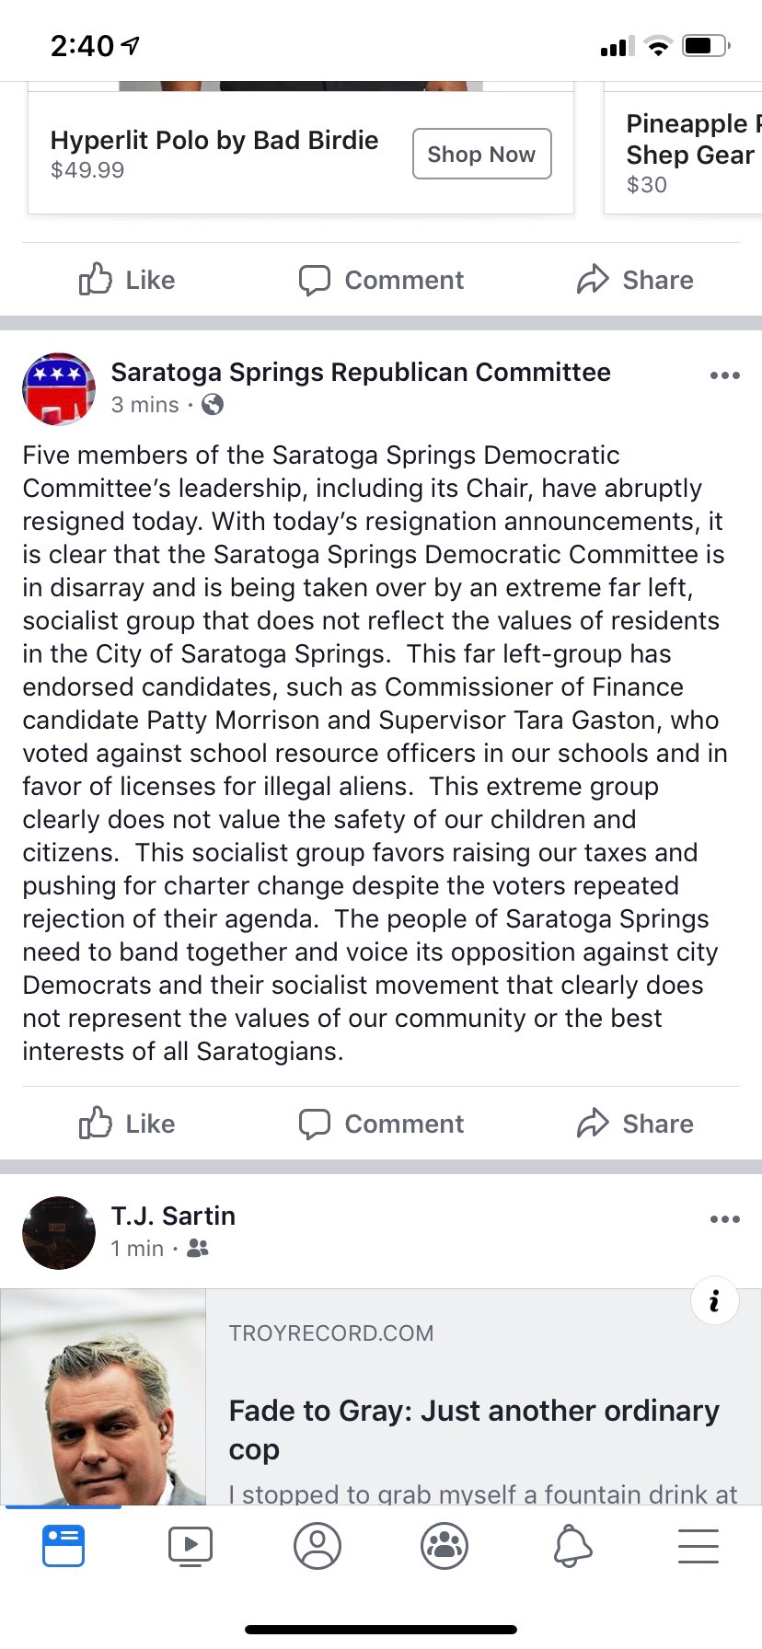The width and height of the screenshot is (762, 1649).
Task: Tap the info icon on the Troy Record link
Action: pos(714,1301)
